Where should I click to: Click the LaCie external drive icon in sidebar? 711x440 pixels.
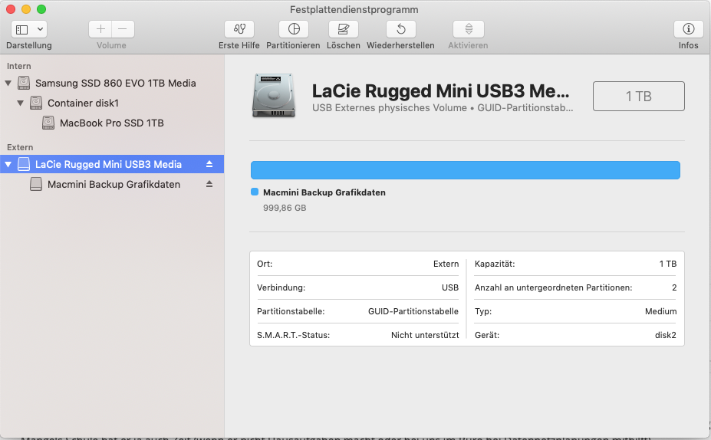(x=24, y=164)
